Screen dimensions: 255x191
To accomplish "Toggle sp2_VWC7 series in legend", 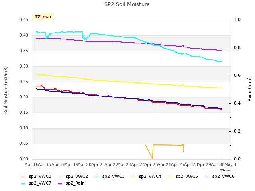I will 36,183.
